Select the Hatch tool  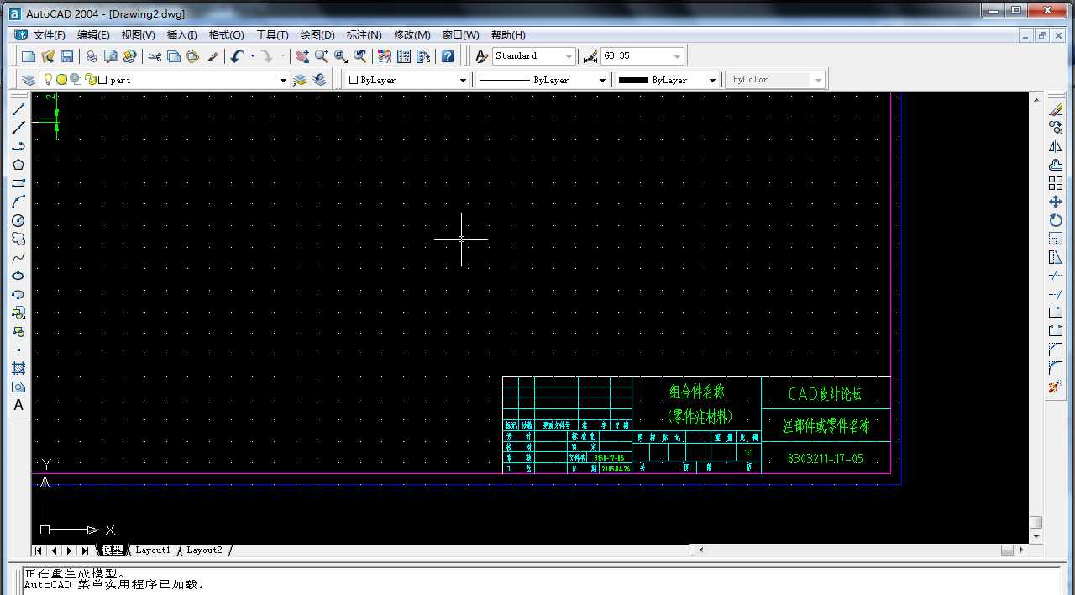[18, 368]
